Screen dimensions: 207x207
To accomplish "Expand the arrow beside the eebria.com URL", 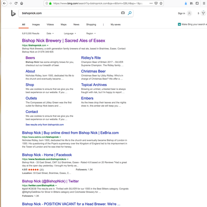I will (x=60, y=137).
